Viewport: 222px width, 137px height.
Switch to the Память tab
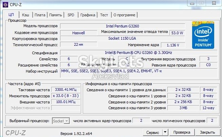(x=56, y=15)
